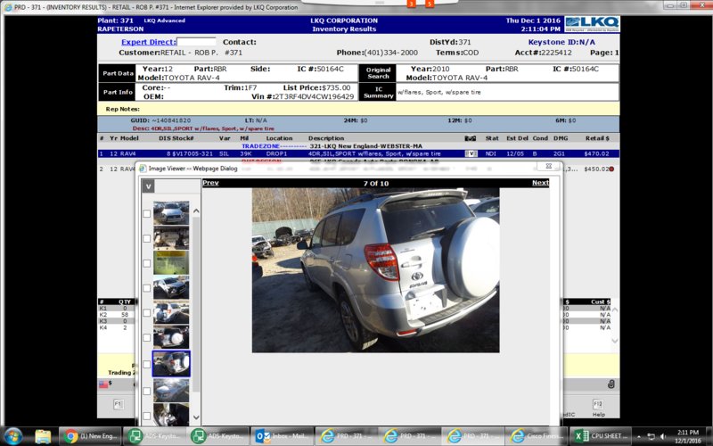Click the LKQ logo in header

click(x=592, y=24)
